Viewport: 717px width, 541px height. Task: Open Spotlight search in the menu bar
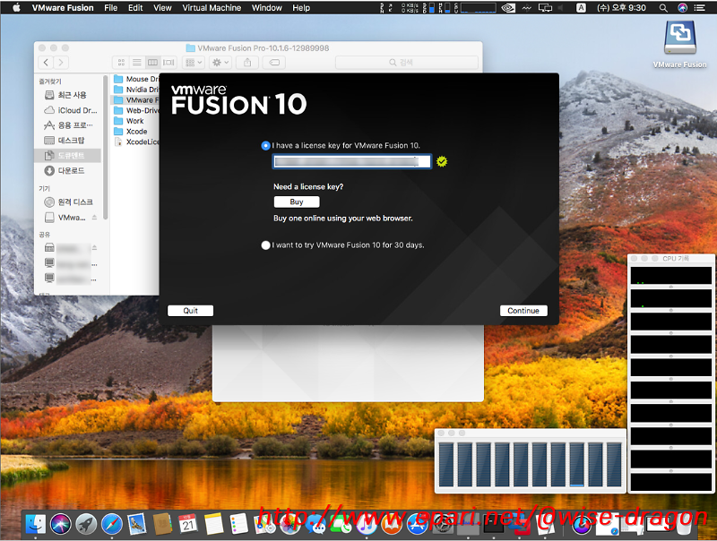(663, 8)
